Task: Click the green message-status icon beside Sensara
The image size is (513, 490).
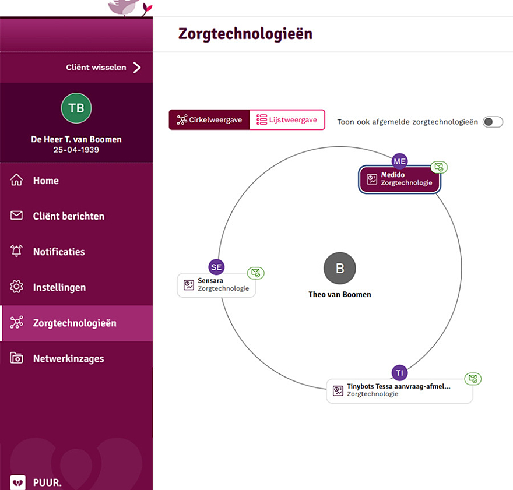Action: tap(255, 273)
